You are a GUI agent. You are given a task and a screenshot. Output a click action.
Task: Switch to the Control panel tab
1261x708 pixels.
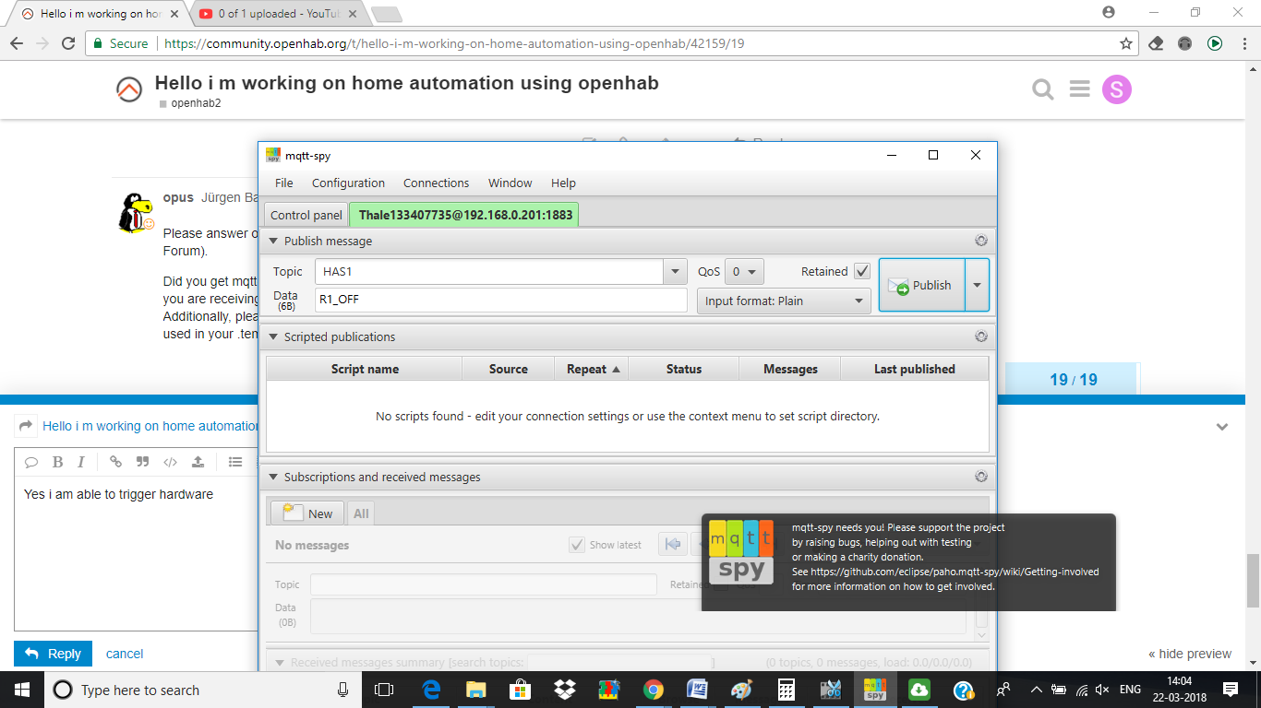(306, 215)
